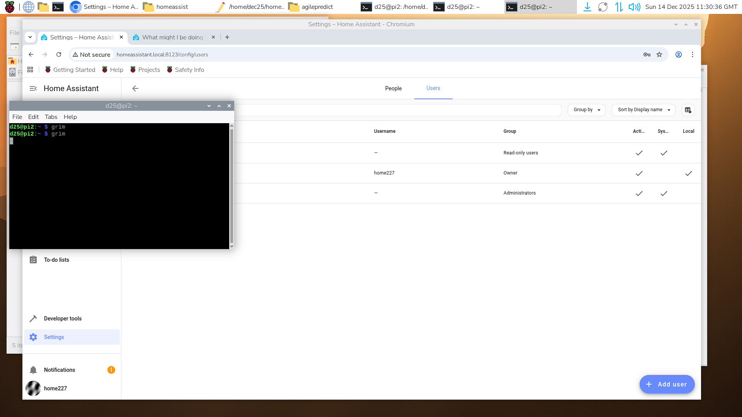Click the To-do lists clipboard icon
Screen dimensions: 742x417
(x=33, y=260)
